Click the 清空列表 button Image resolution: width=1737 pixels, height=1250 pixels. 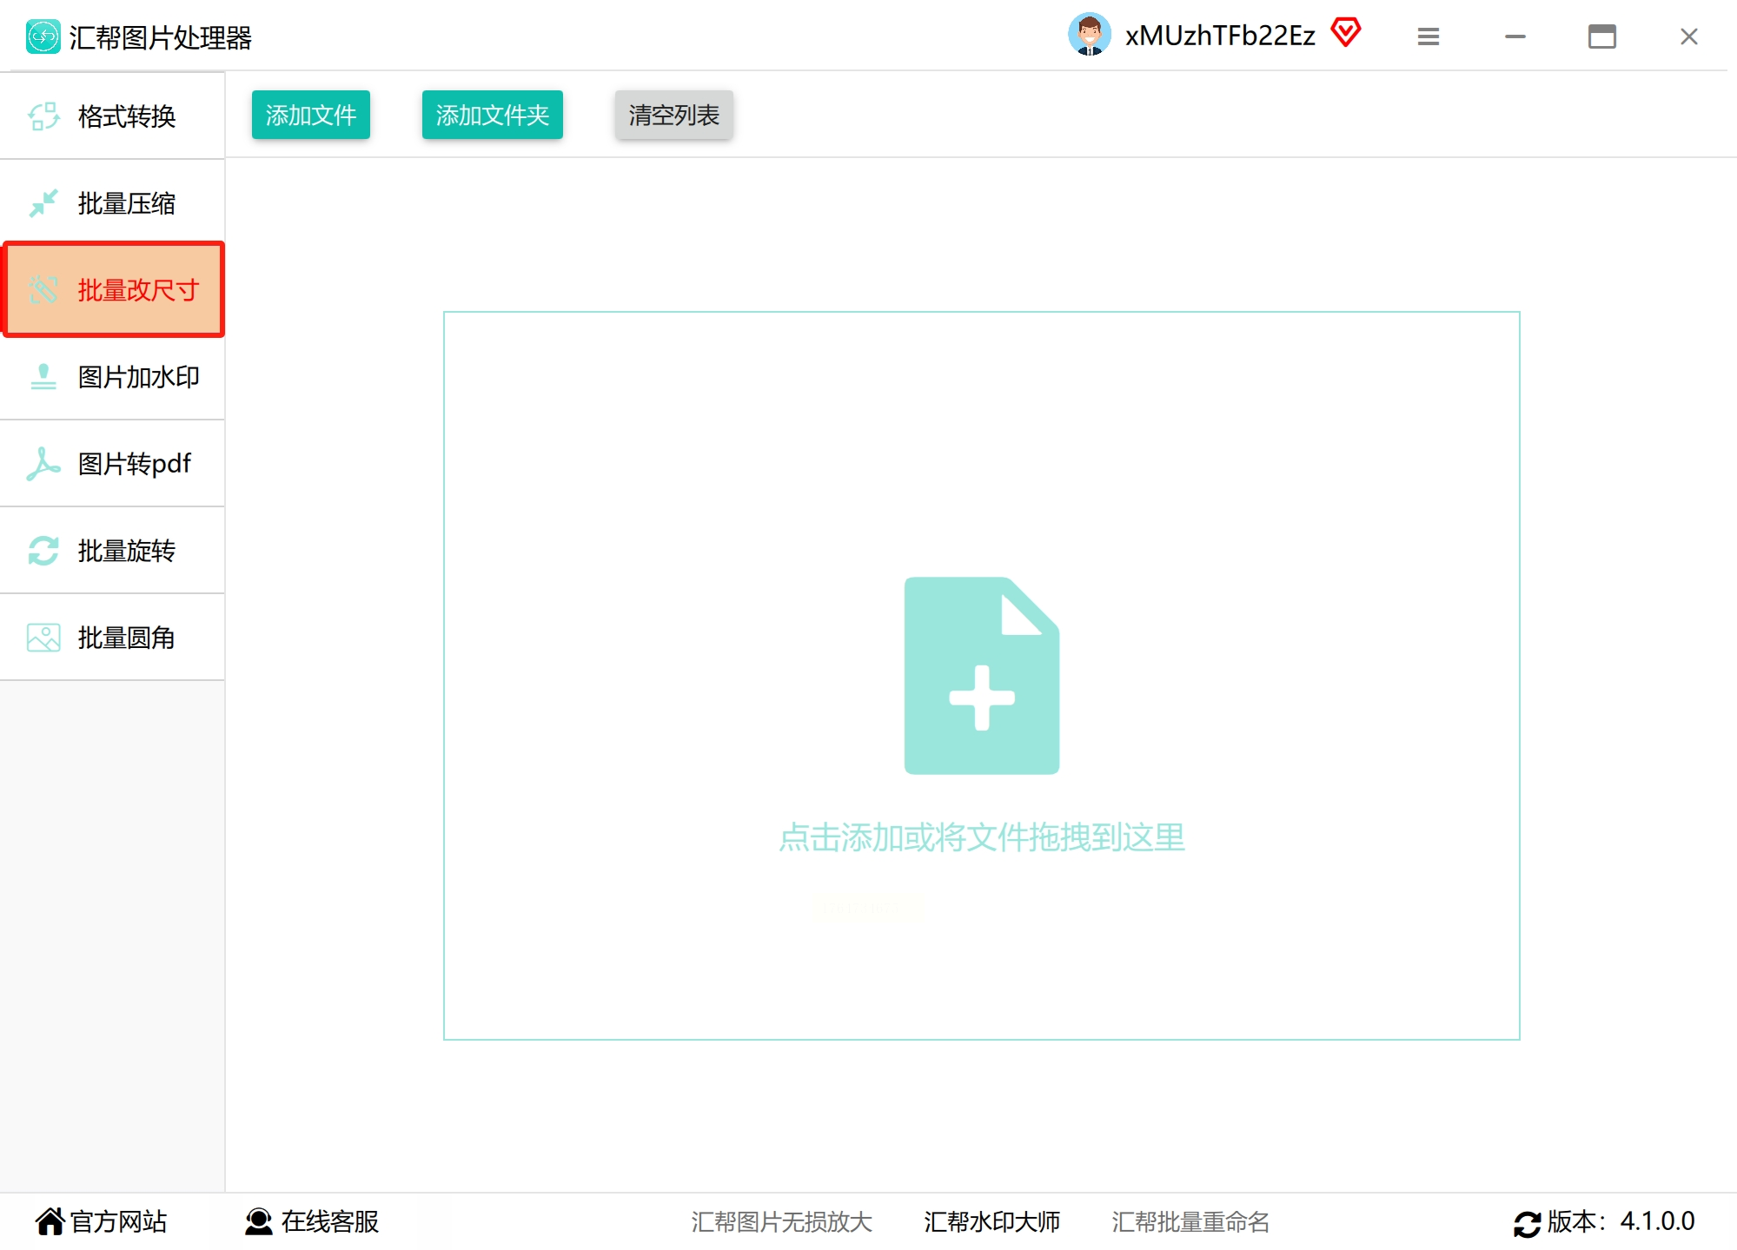click(x=673, y=115)
